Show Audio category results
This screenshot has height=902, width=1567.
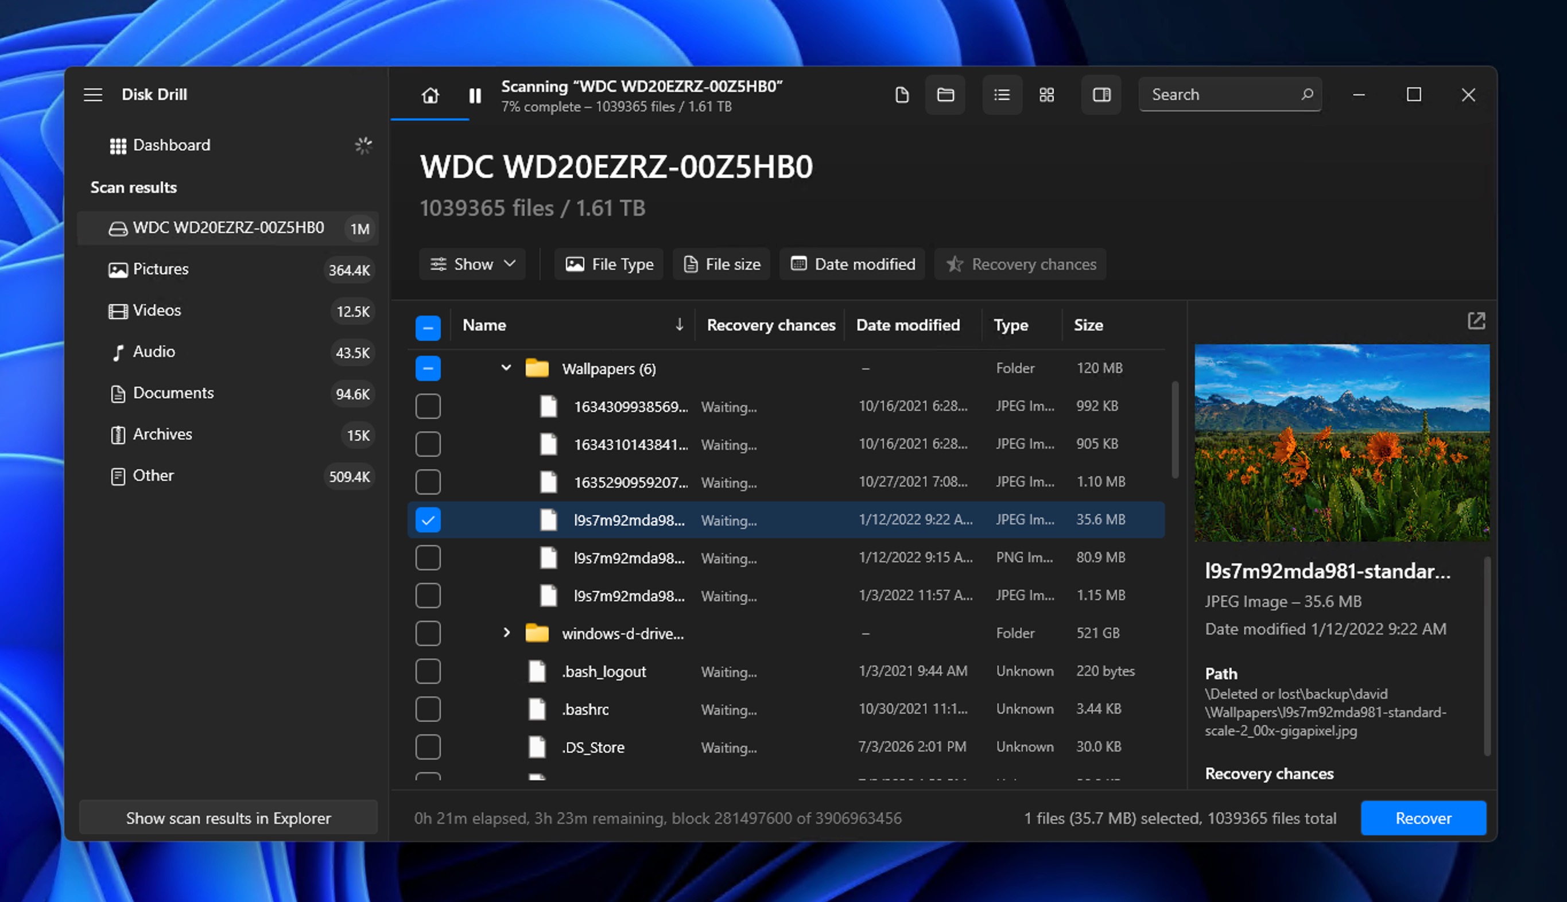tap(228, 352)
